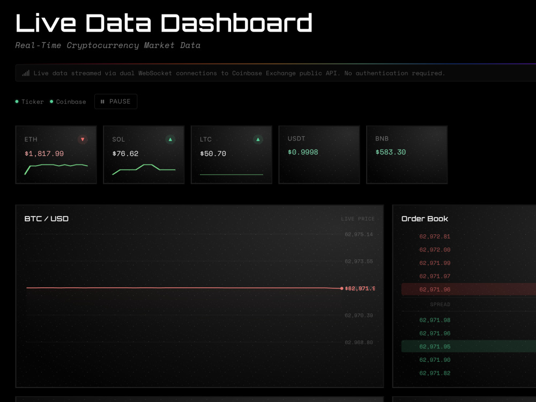Click the current price marker dot on BTC chart
Screen dimensions: 536x402
pyautogui.click(x=341, y=288)
